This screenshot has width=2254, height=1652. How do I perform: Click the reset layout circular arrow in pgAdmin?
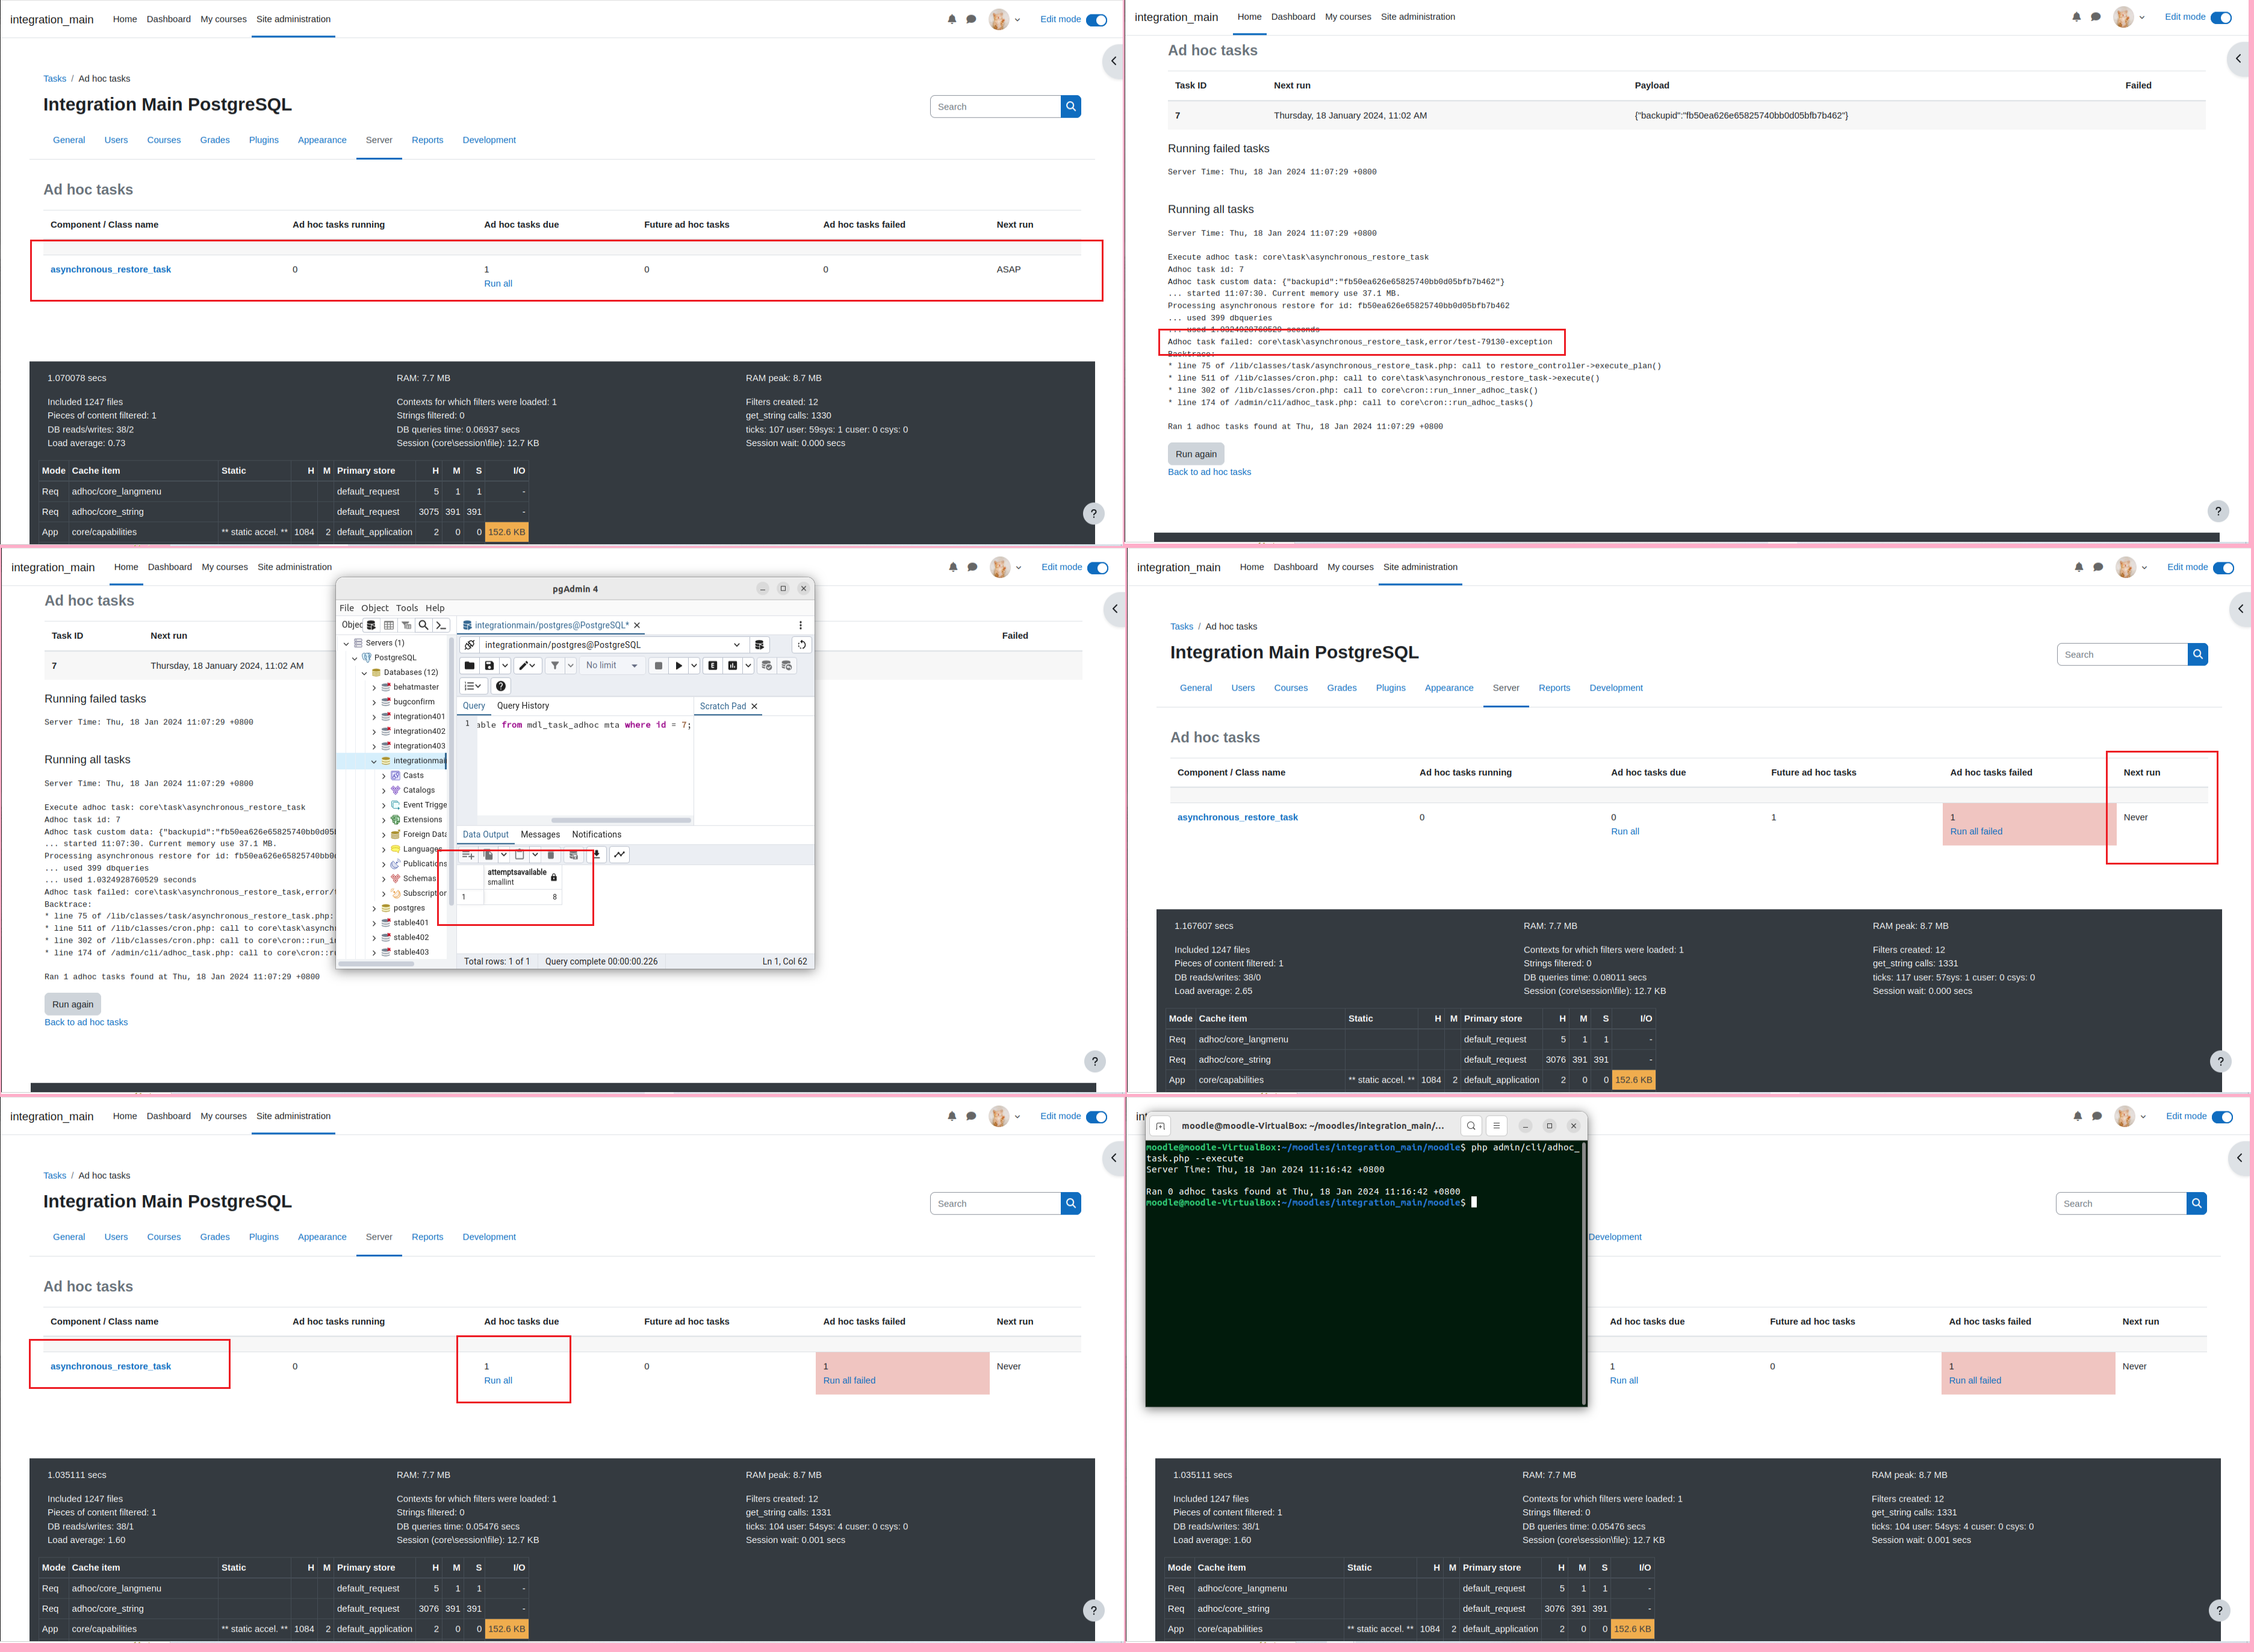[801, 645]
